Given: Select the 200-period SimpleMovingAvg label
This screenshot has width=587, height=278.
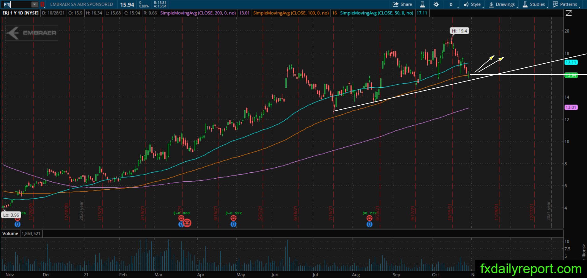Looking at the screenshot, I should point(198,13).
